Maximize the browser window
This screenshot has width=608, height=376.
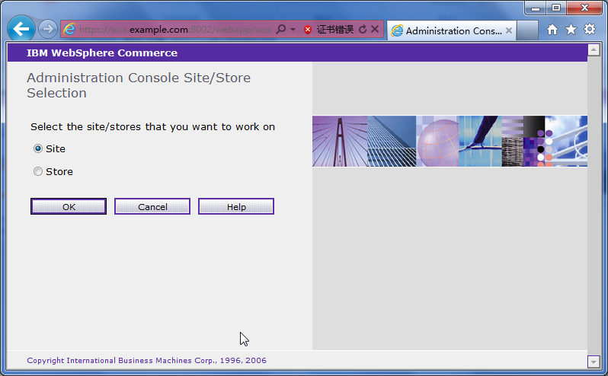(x=556, y=8)
